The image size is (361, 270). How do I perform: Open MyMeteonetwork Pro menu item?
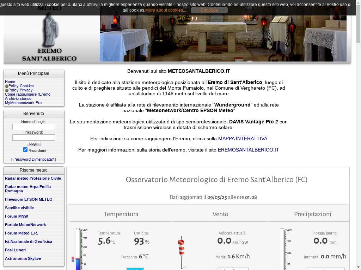(x=23, y=103)
